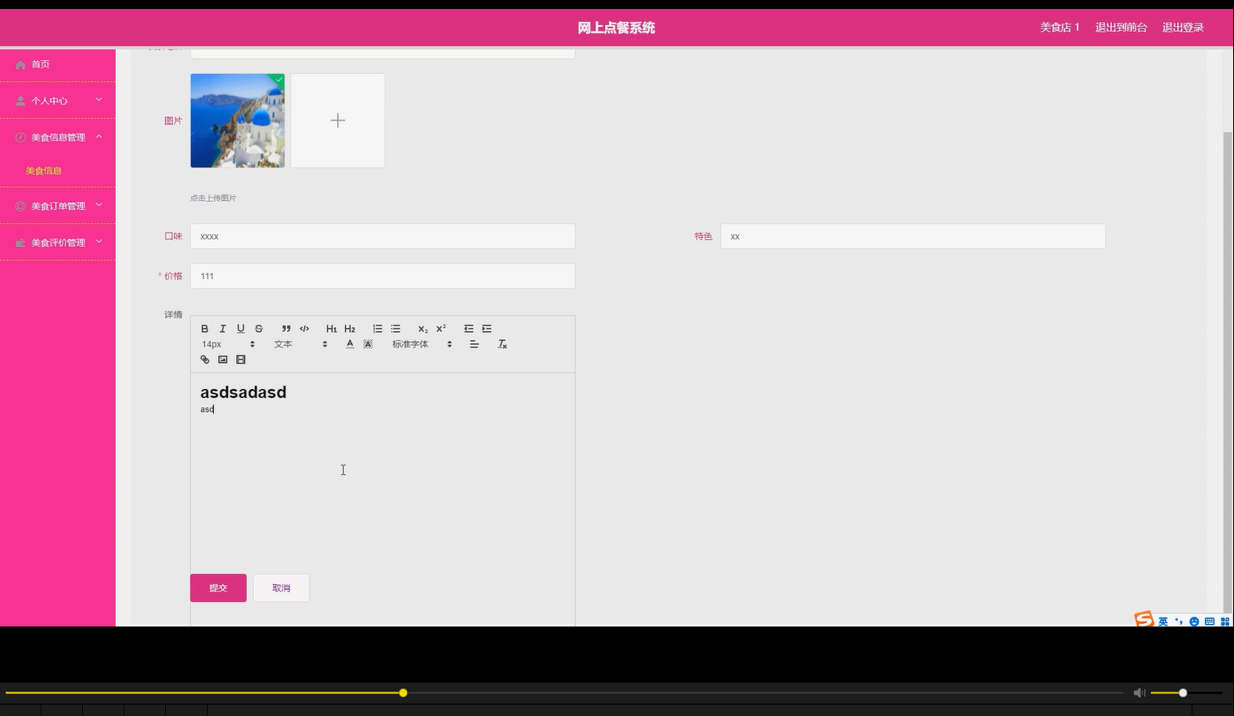The image size is (1234, 716).
Task: Toggle the ordered list formatting
Action: (x=377, y=328)
